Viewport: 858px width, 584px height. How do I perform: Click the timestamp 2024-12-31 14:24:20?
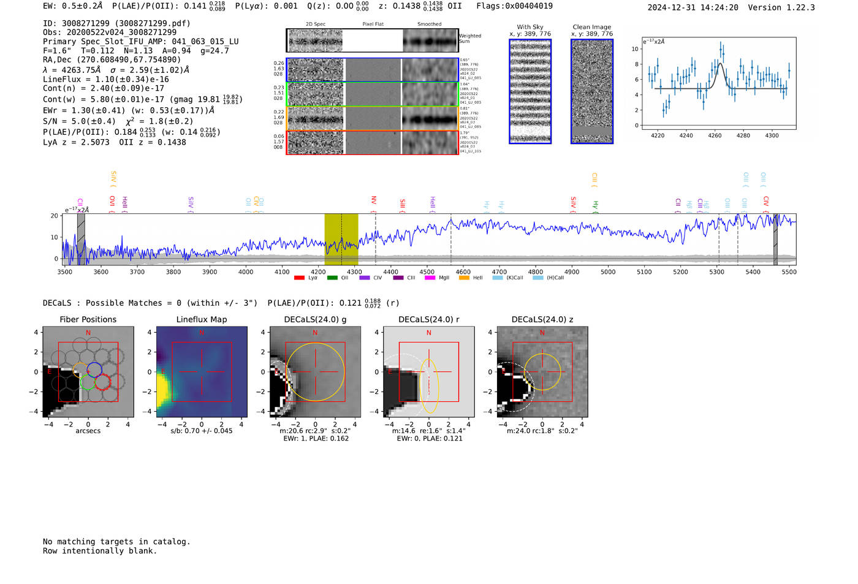click(x=693, y=7)
